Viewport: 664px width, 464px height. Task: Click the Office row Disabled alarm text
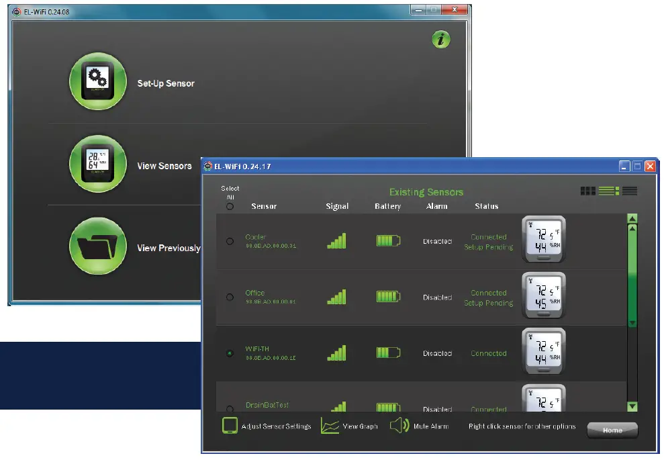[438, 297]
